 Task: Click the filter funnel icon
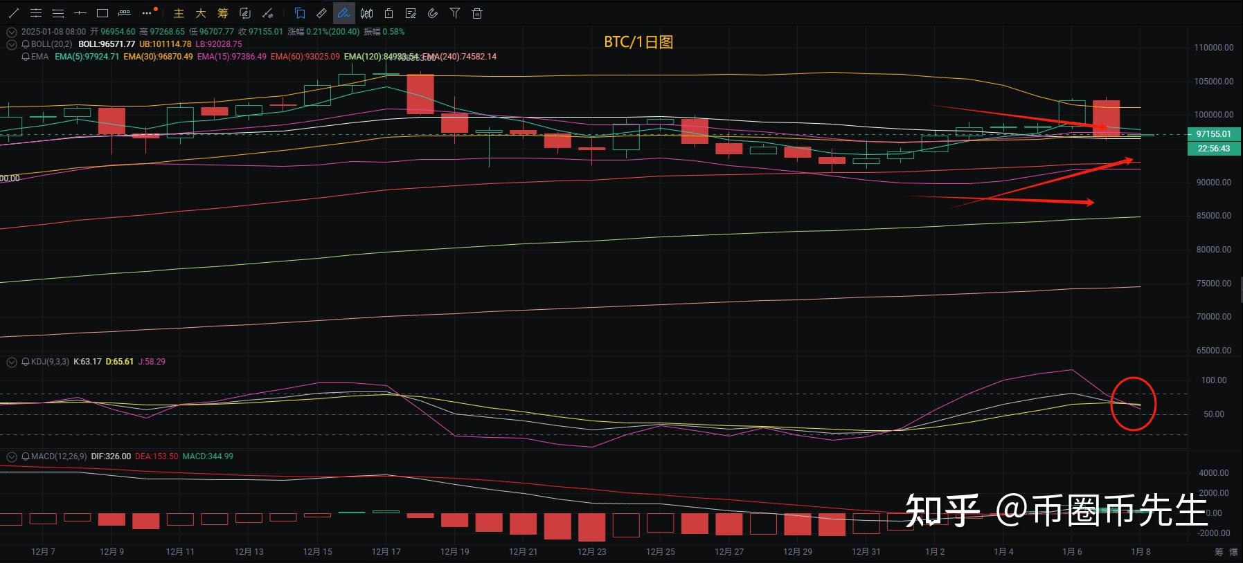(455, 13)
